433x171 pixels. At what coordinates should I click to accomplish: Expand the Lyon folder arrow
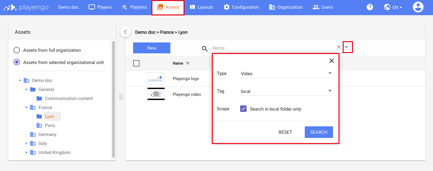[33, 116]
